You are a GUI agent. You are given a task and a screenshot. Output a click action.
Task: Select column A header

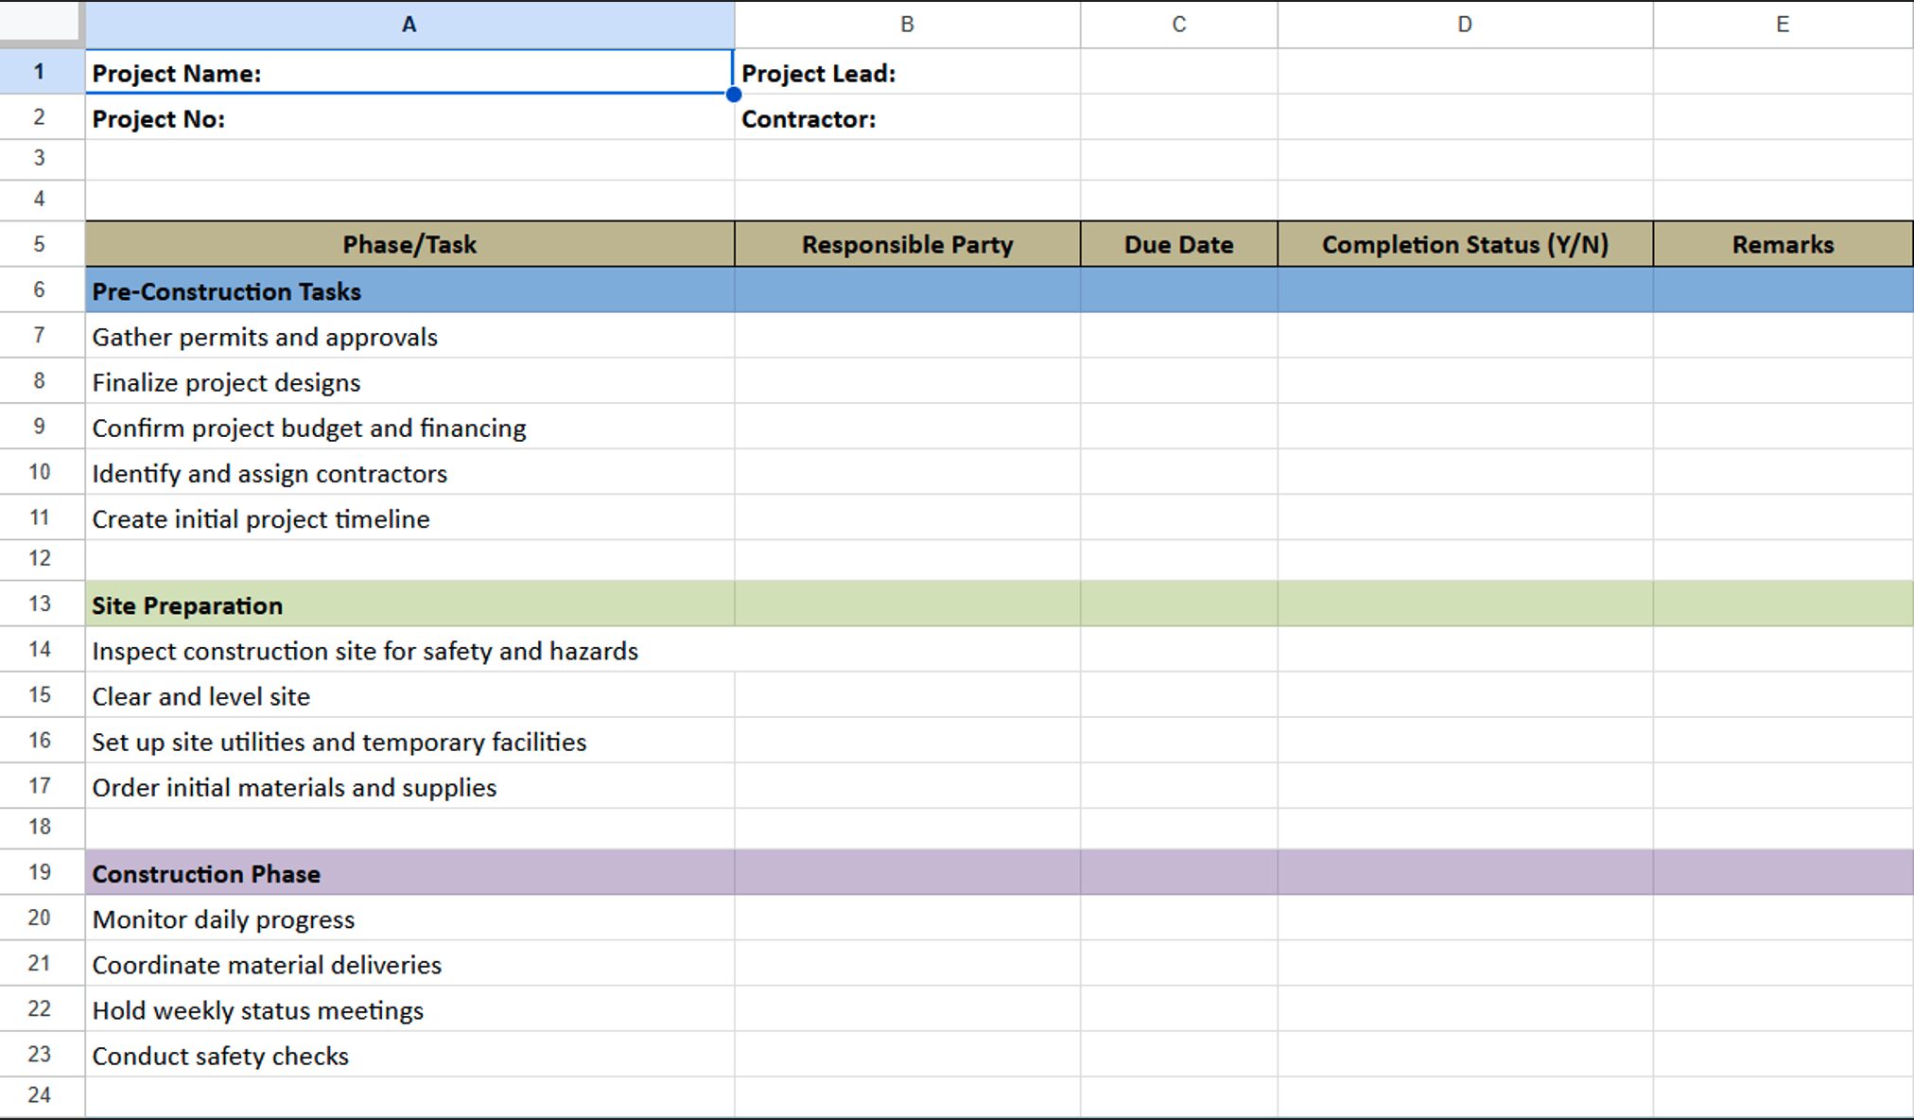[409, 25]
